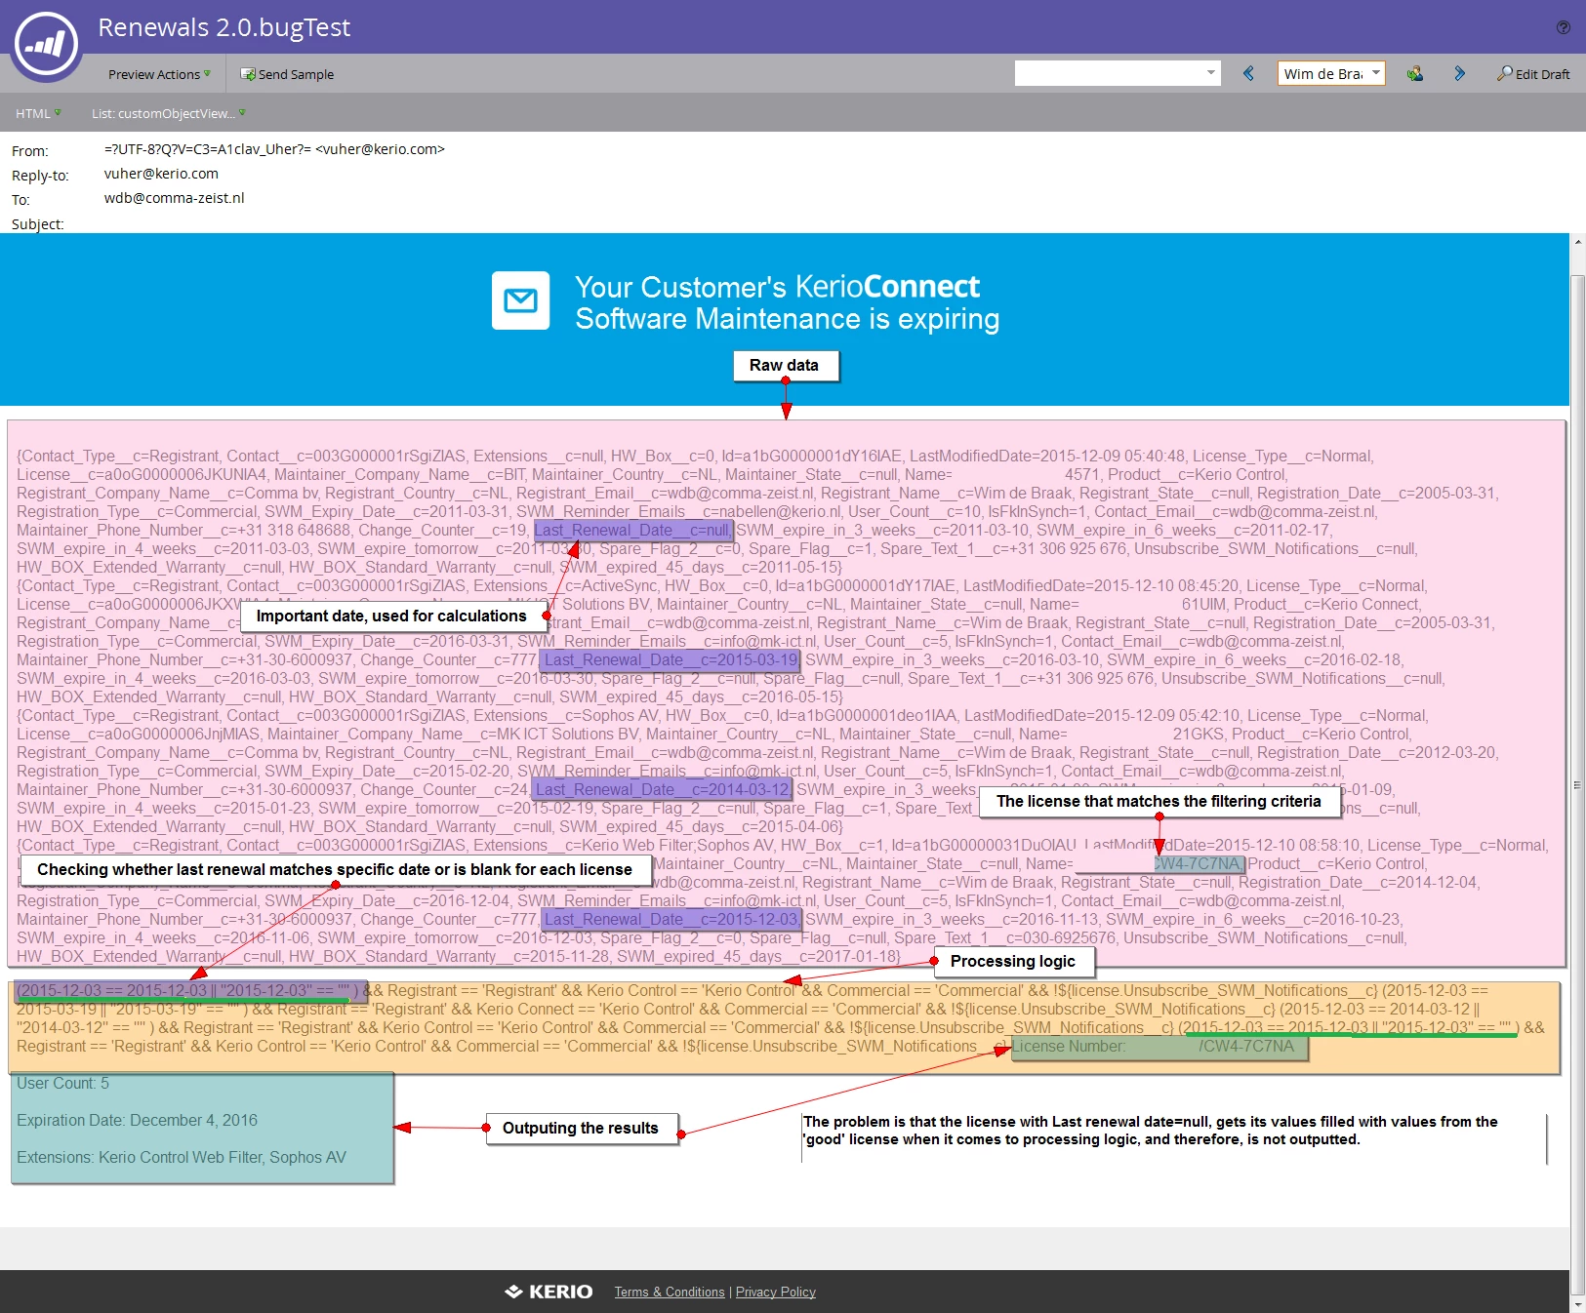Image resolution: width=1586 pixels, height=1313 pixels.
Task: Click the Kerio Connect envelope icon in banner
Action: click(x=520, y=300)
